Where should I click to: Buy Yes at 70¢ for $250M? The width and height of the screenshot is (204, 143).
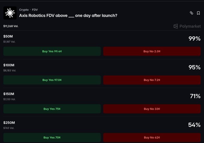(52, 137)
